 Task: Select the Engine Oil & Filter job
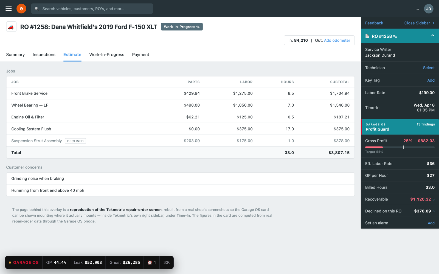pyautogui.click(x=180, y=117)
